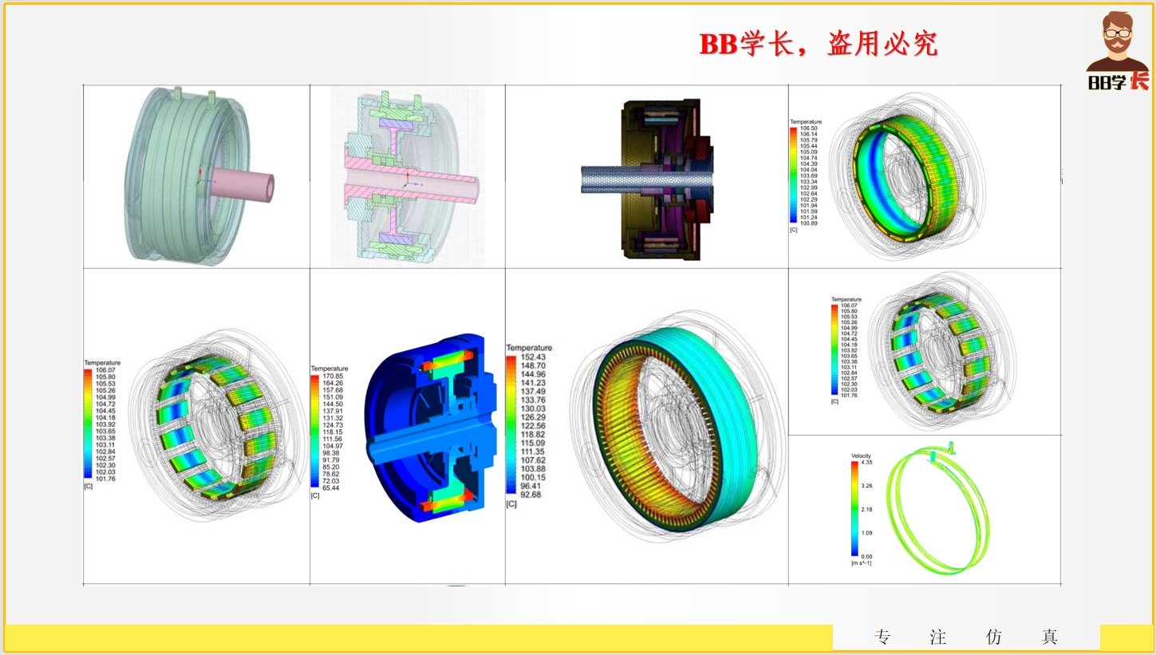
Task: Click the Temperature title above the 152.43 value
Action: pos(529,349)
